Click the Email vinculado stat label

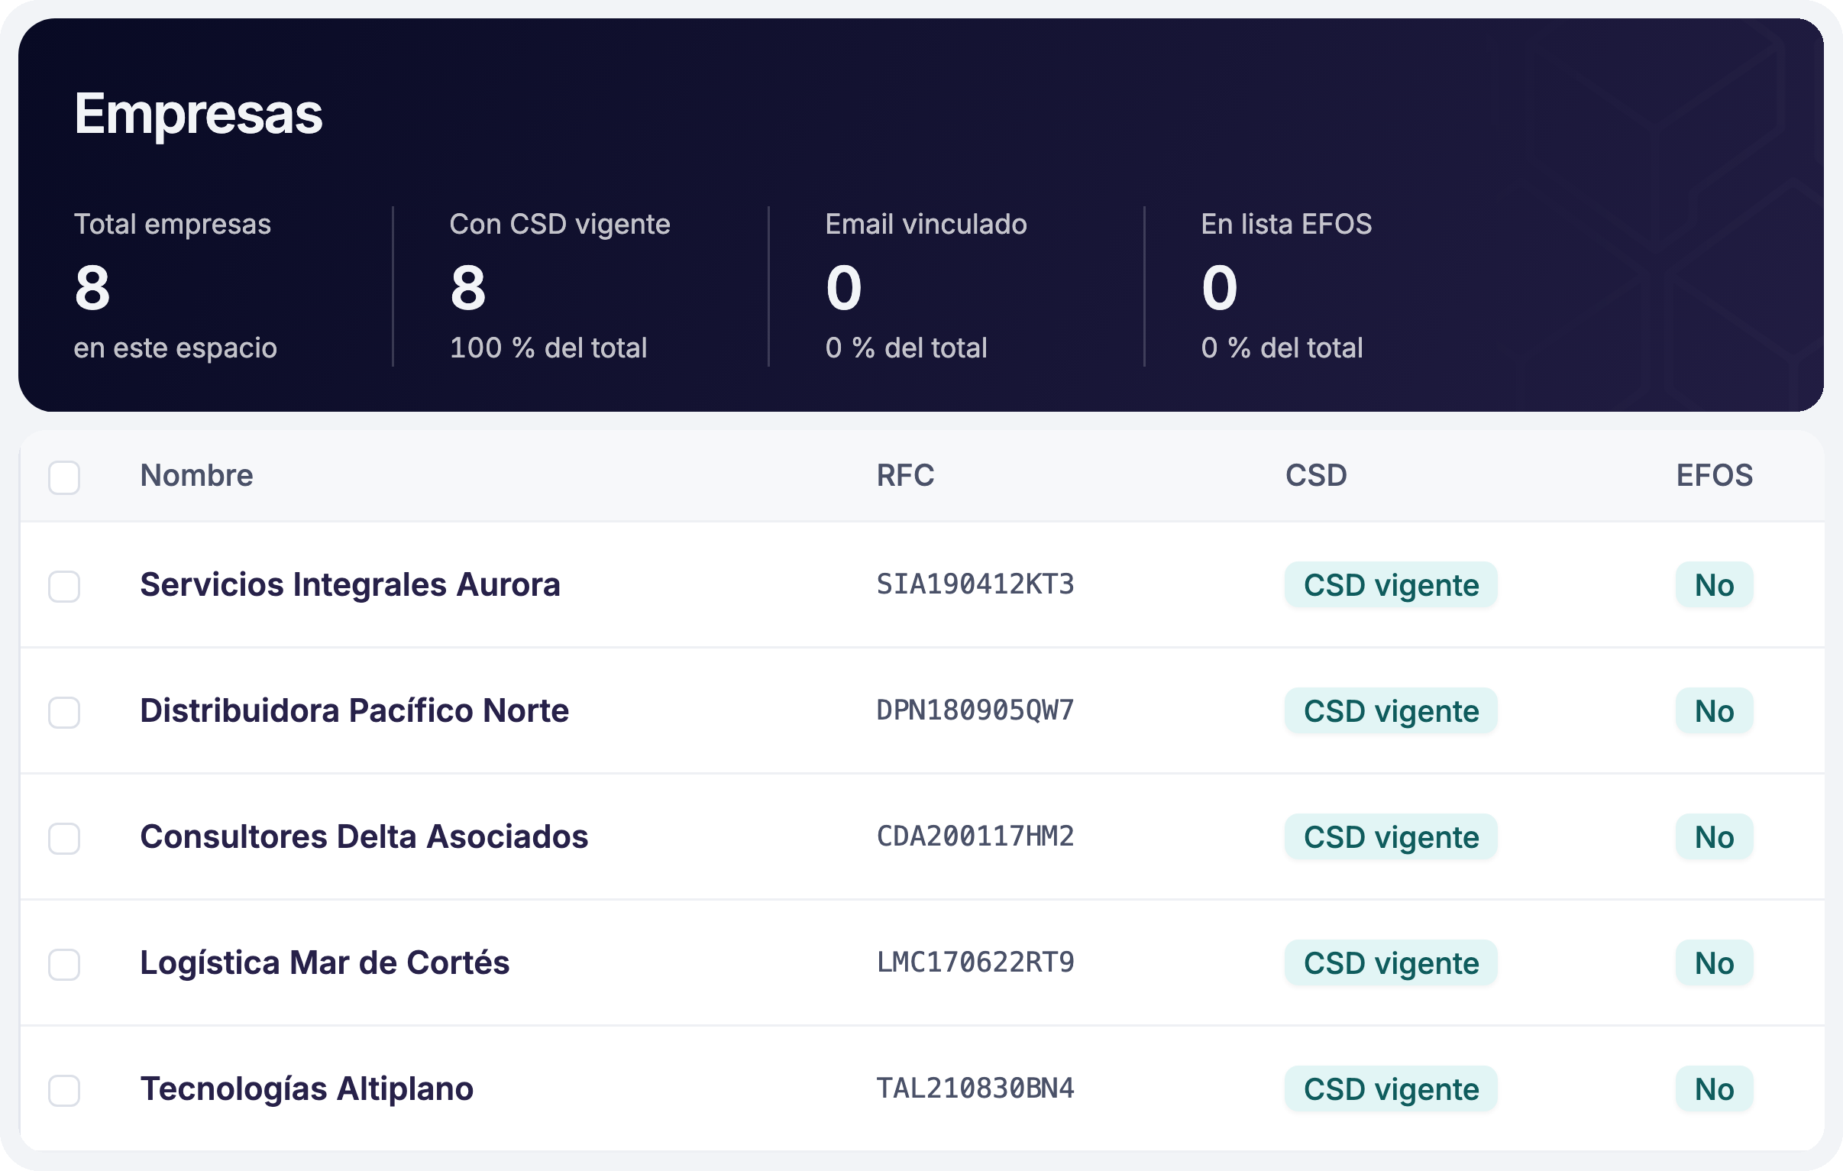click(926, 225)
